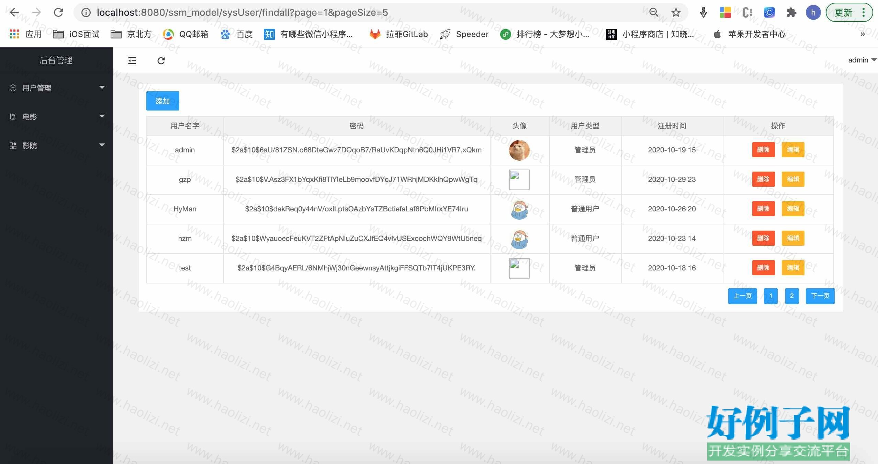Edit the HyMan user row
878x464 pixels.
(792, 209)
